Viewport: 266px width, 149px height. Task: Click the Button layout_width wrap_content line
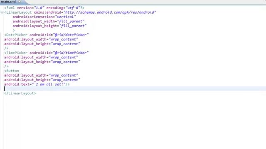tap(41, 75)
